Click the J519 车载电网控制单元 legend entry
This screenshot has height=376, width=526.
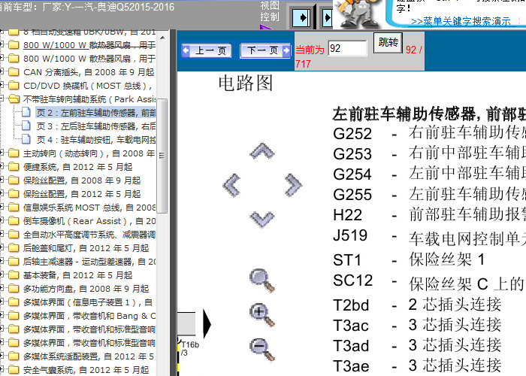(429, 237)
